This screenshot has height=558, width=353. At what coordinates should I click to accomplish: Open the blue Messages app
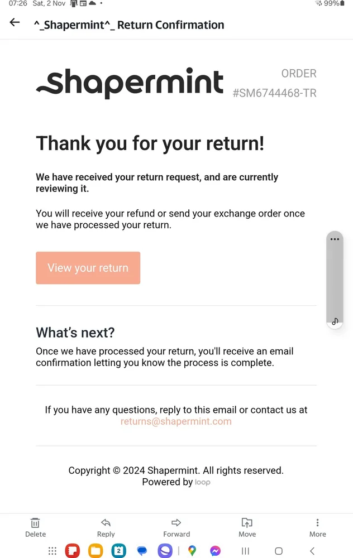click(142, 551)
